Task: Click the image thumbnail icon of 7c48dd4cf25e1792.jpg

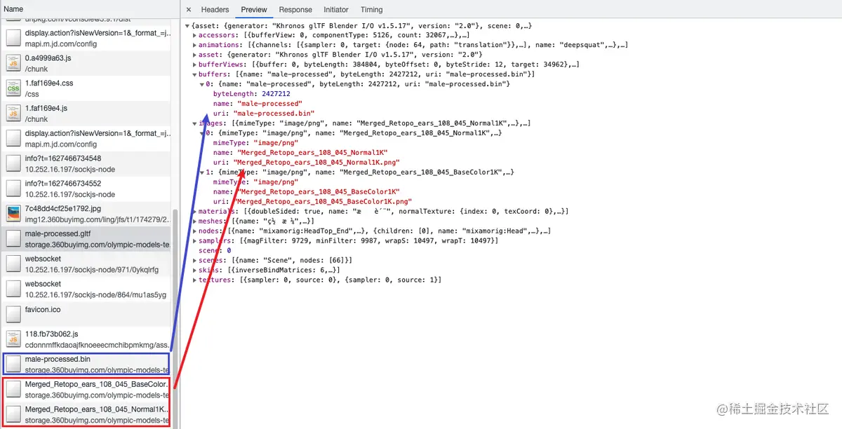Action: click(13, 214)
